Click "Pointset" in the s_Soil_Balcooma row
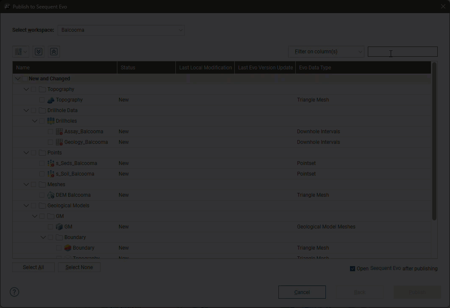 [306, 174]
